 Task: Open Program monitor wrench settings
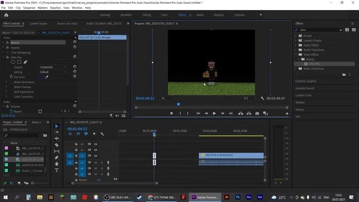tap(263, 98)
